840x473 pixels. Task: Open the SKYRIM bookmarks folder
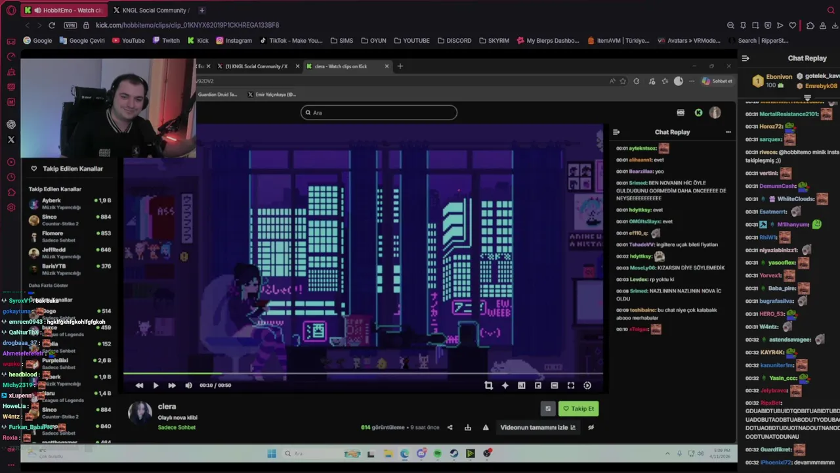point(493,41)
